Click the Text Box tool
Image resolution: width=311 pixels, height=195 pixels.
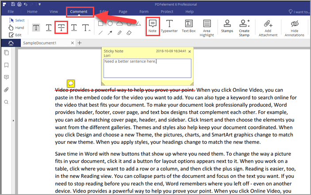pos(188,26)
